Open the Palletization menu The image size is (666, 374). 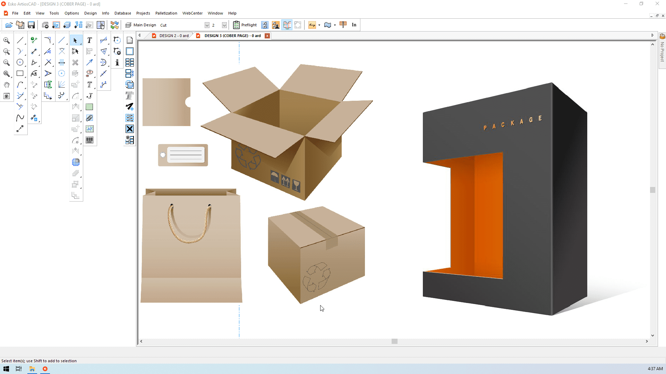tap(166, 13)
